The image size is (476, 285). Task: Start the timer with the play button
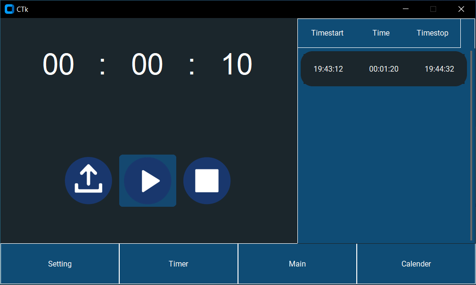148,181
